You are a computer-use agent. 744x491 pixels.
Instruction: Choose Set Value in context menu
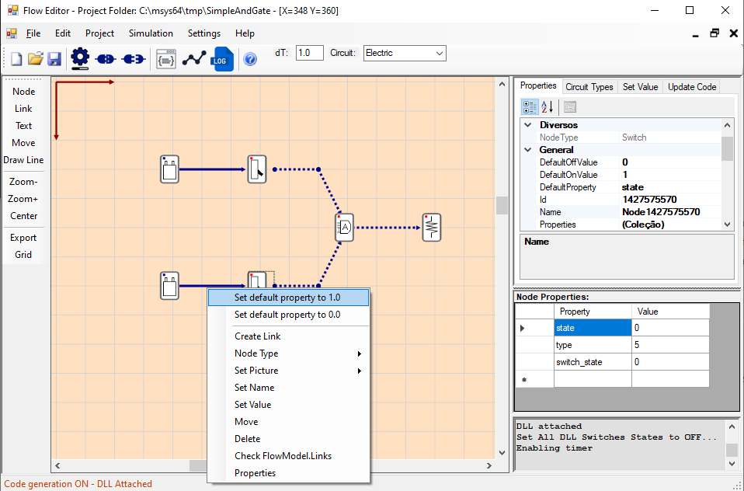point(288,405)
